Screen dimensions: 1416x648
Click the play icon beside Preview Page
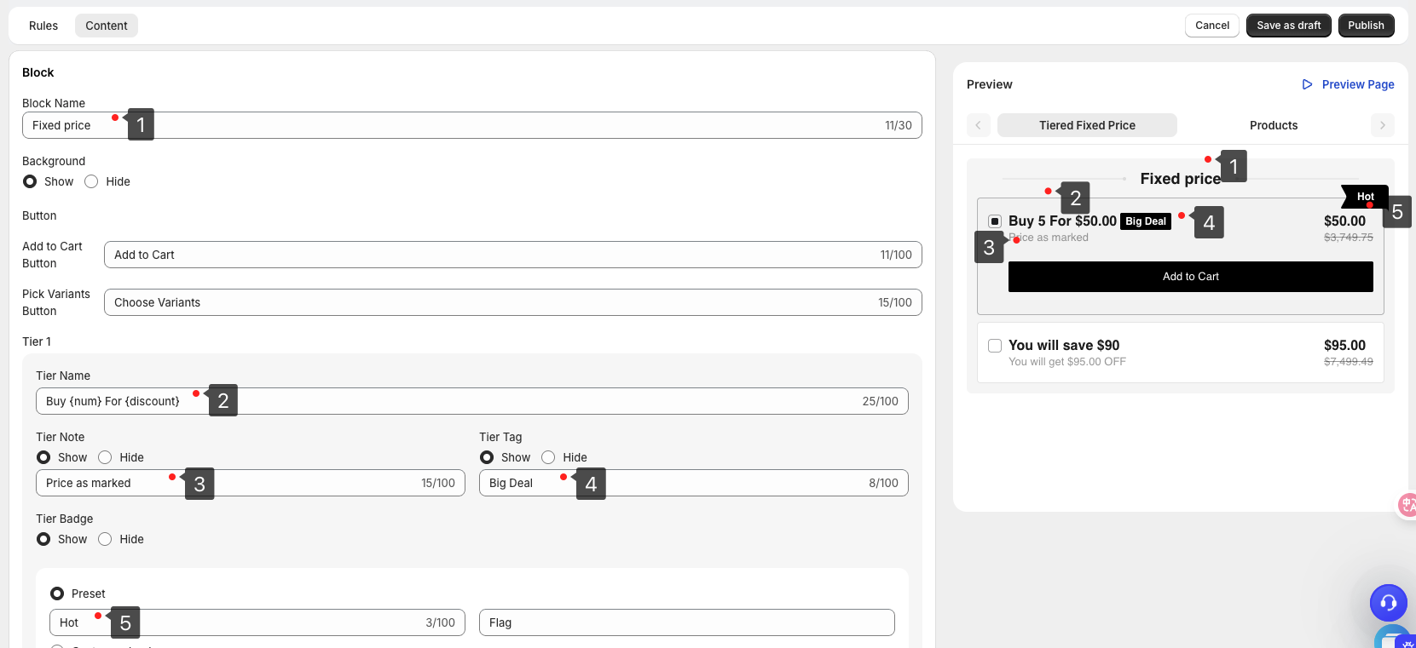pos(1307,84)
